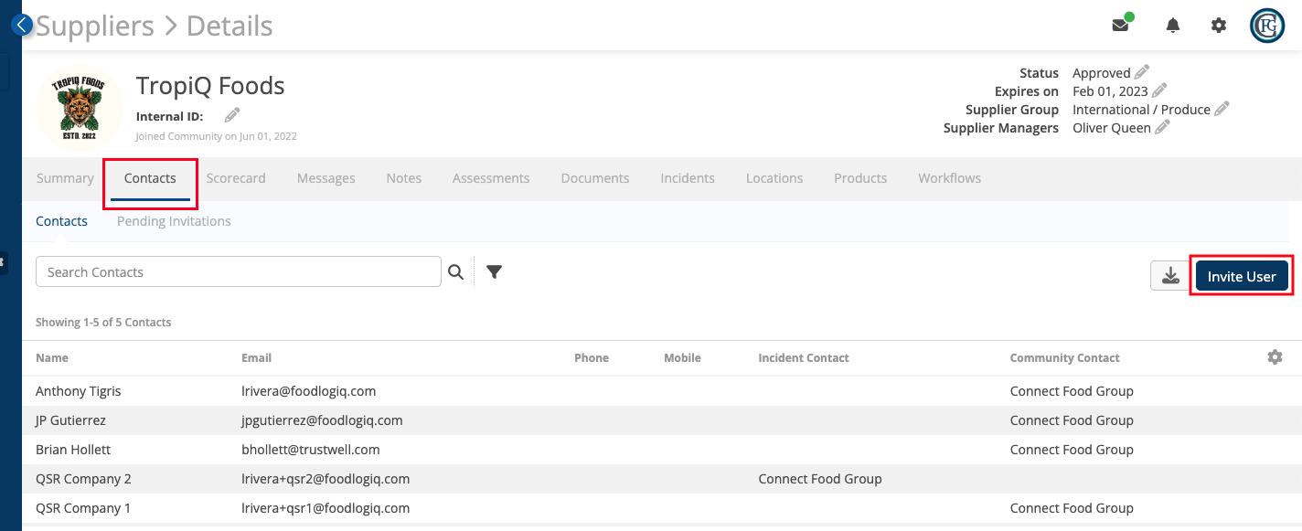Screen dimensions: 1302x531
Task: Open the Locations tab
Action: click(x=774, y=178)
